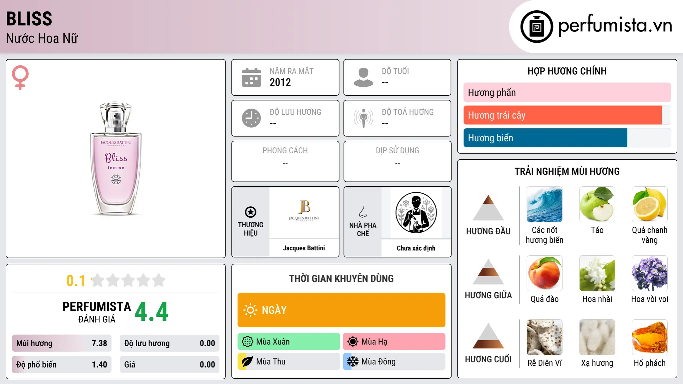This screenshot has width=683, height=384.
Task: Click the Hương giữa pyramid icon
Action: pyautogui.click(x=488, y=272)
